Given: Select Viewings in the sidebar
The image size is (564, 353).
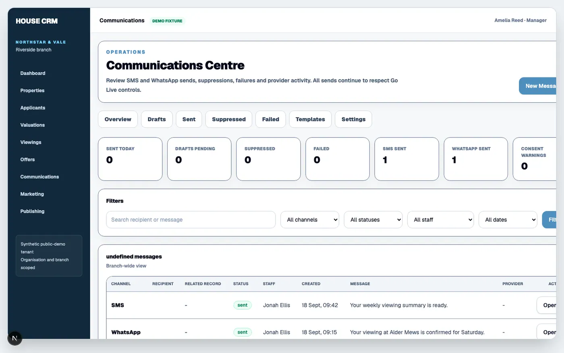Looking at the screenshot, I should click(31, 142).
